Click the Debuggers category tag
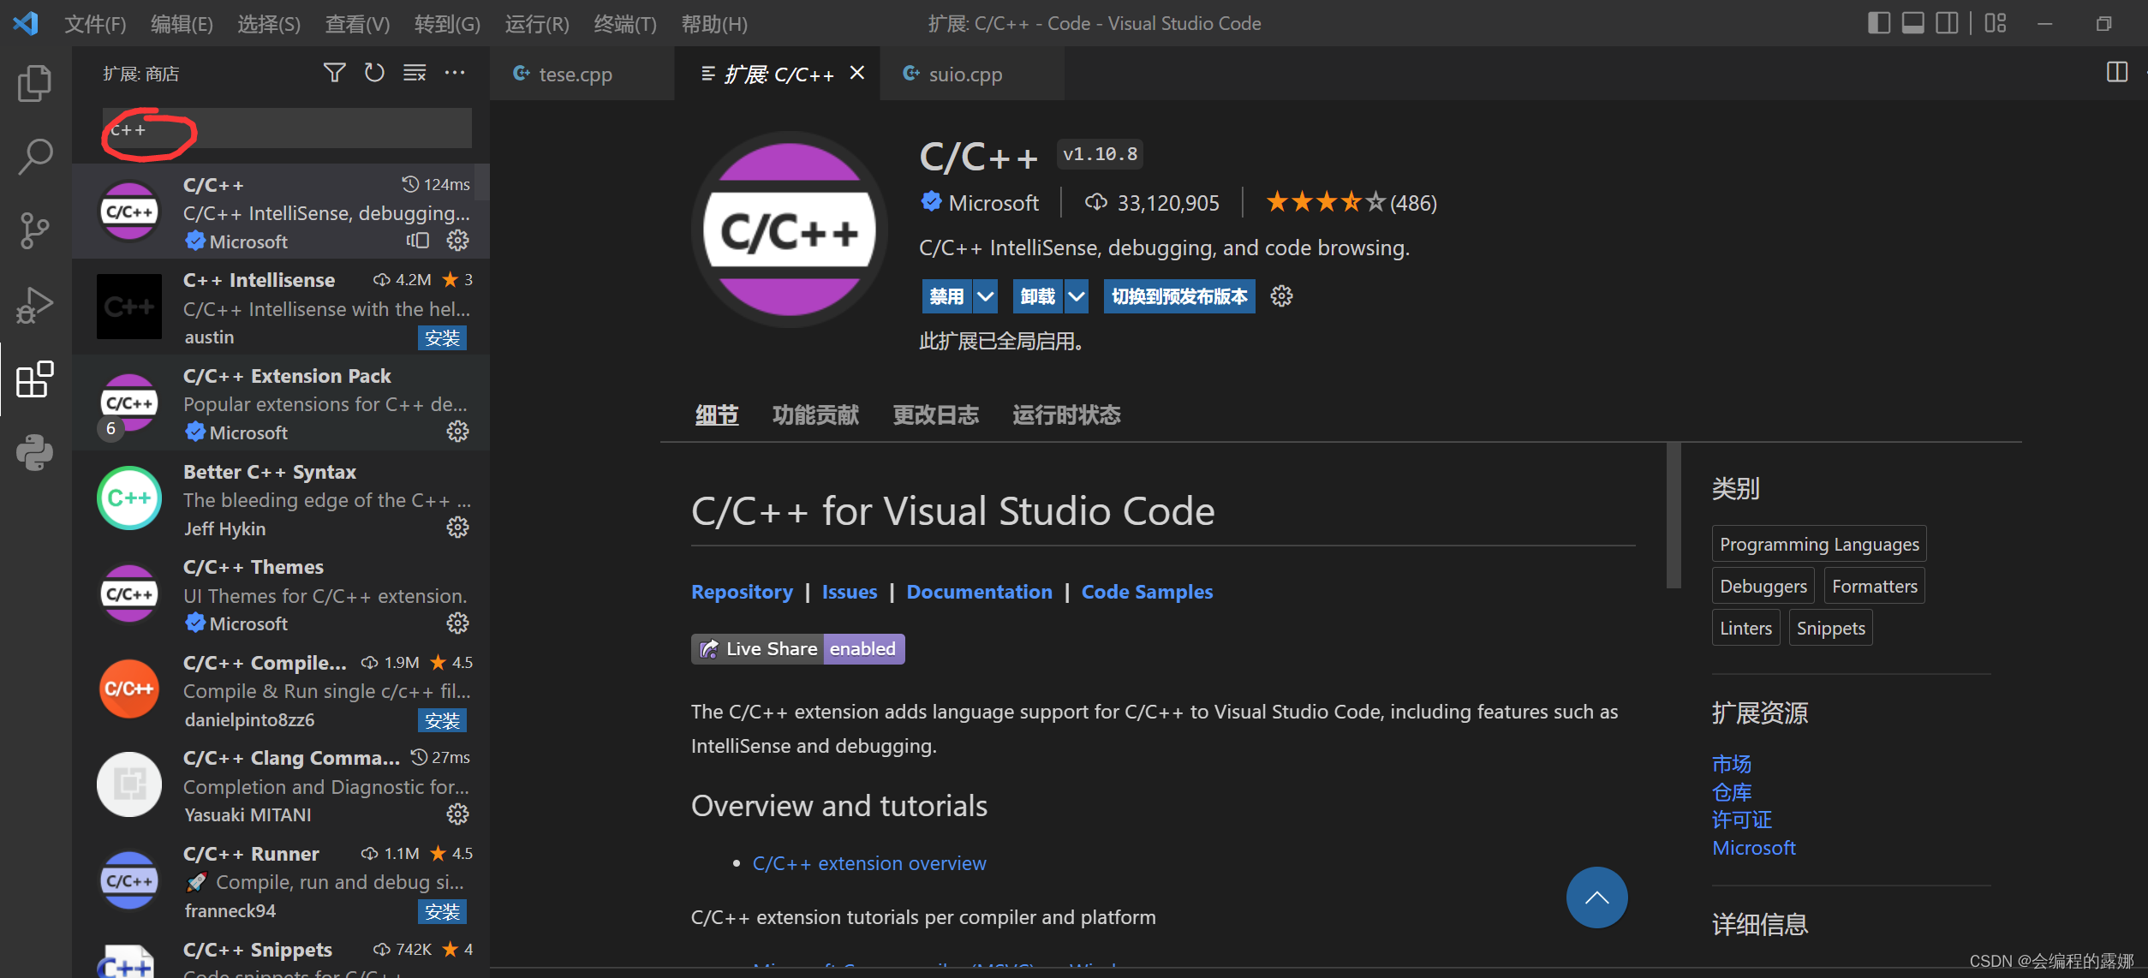The width and height of the screenshot is (2148, 978). (x=1763, y=586)
